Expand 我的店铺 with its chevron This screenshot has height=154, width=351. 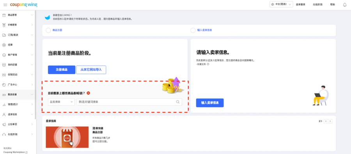point(32,65)
